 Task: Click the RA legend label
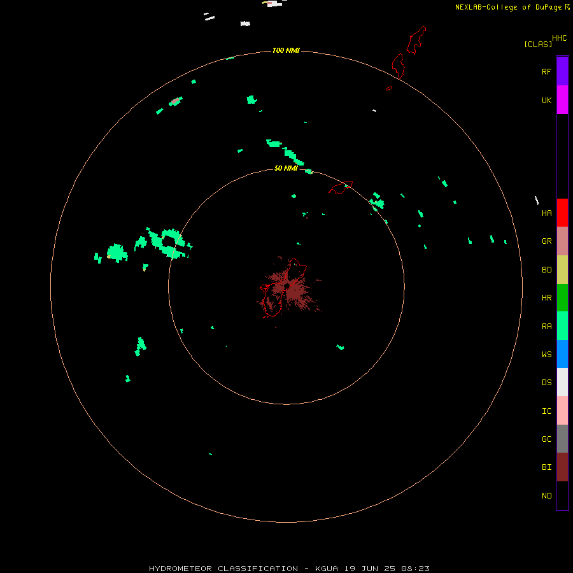coord(546,327)
